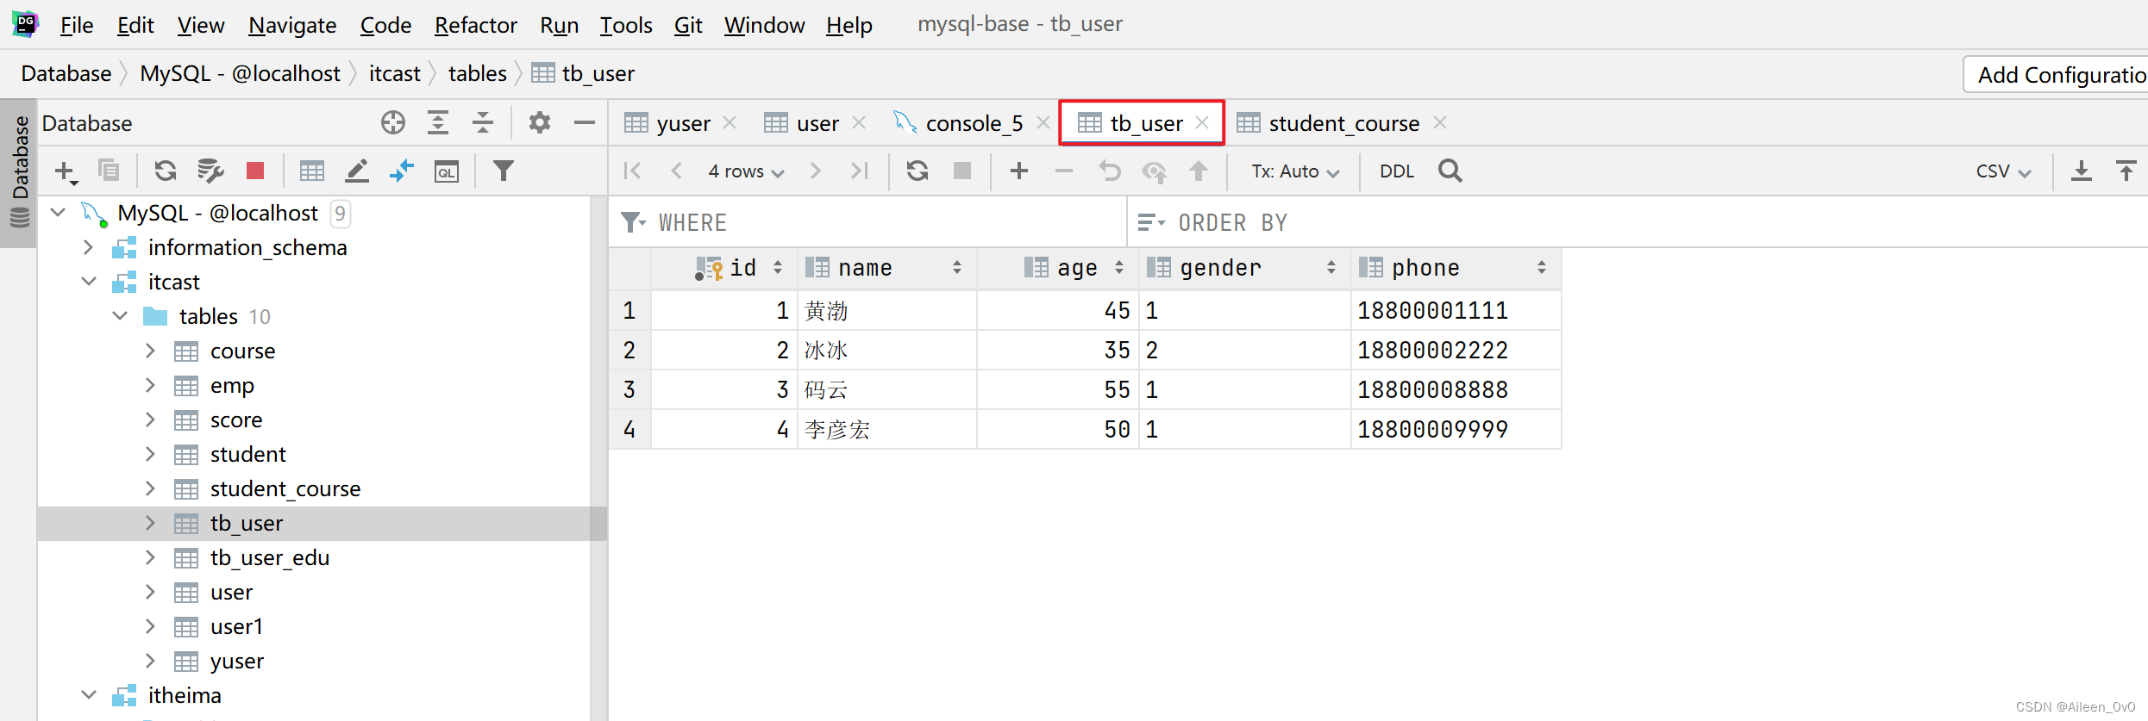Open the Navigate menu
Viewport: 2148px width, 721px height.
click(292, 25)
